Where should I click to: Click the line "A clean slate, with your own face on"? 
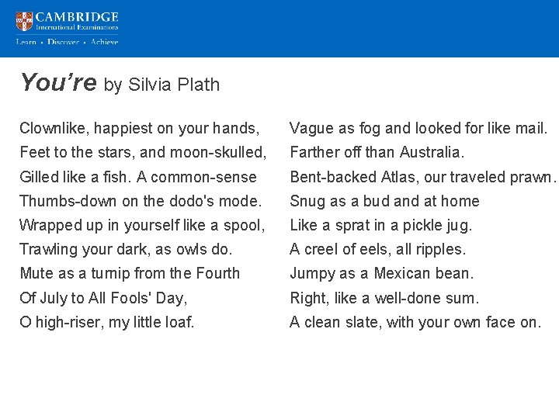pyautogui.click(x=415, y=322)
